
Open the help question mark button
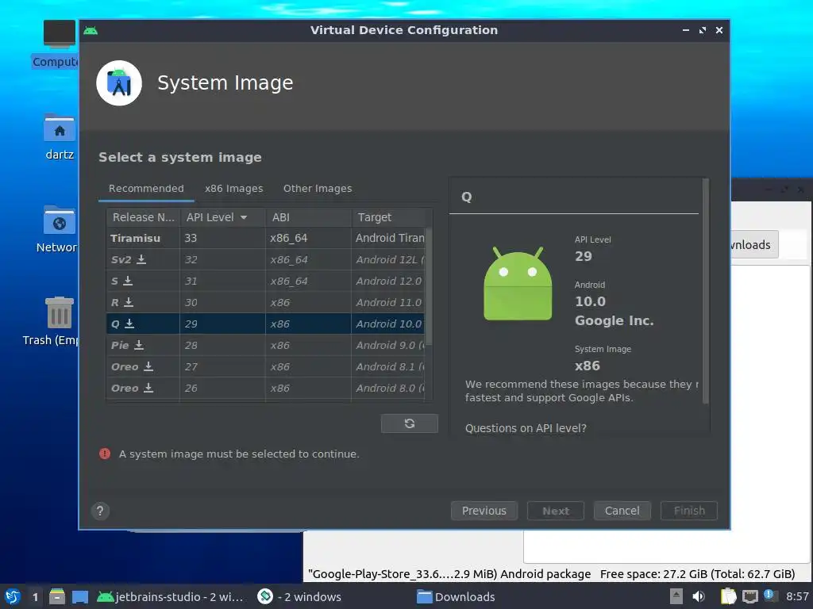click(100, 511)
